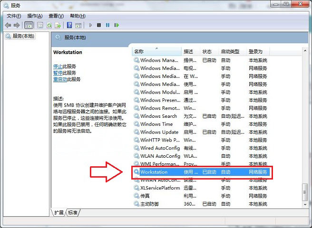
Task: Click the 暂停 service link
Action: (58, 73)
